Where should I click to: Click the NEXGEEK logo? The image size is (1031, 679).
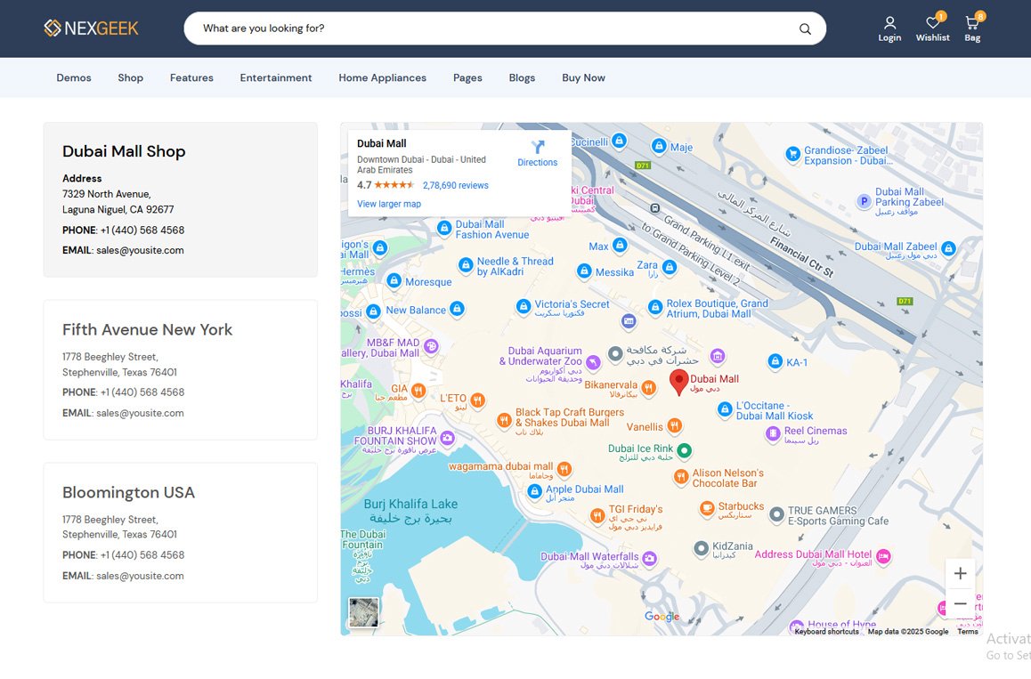click(x=92, y=28)
